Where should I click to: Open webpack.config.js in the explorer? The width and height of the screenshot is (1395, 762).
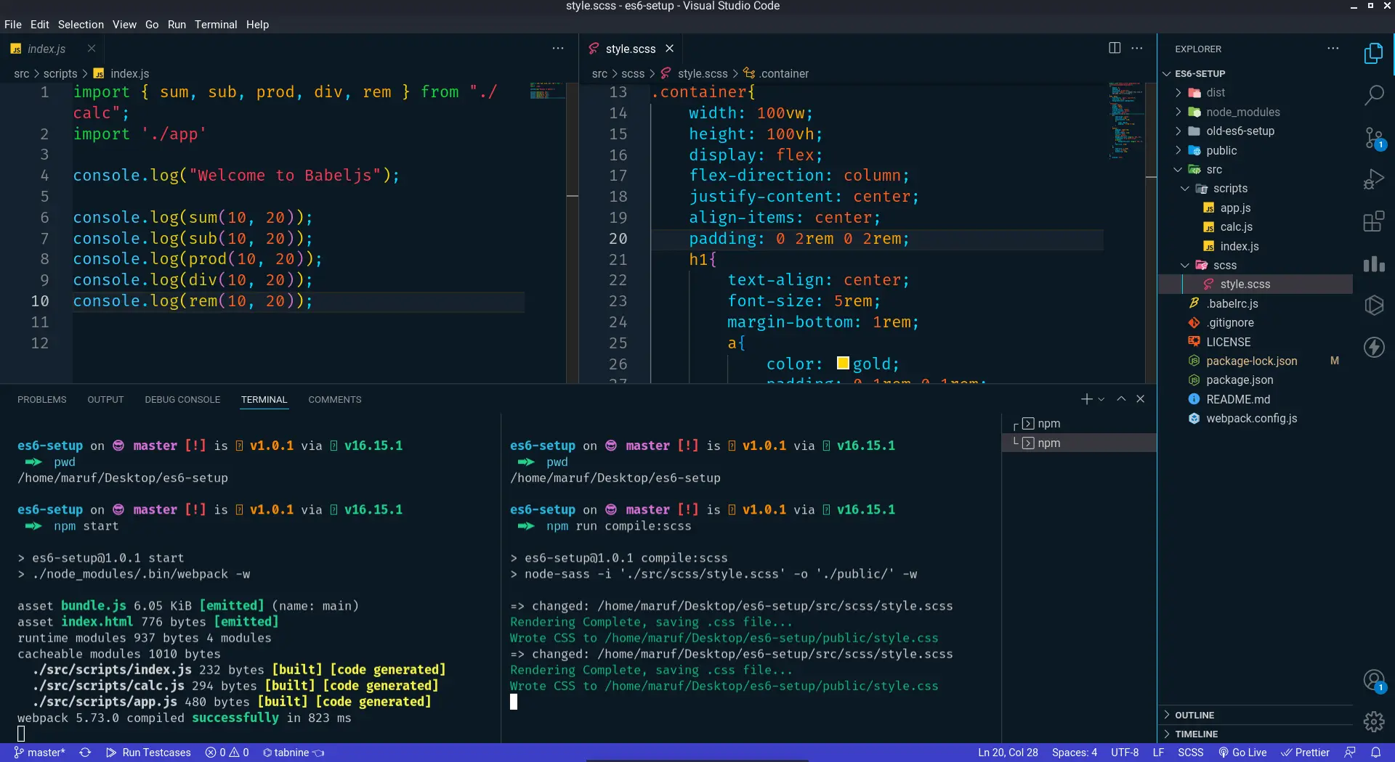(1251, 419)
